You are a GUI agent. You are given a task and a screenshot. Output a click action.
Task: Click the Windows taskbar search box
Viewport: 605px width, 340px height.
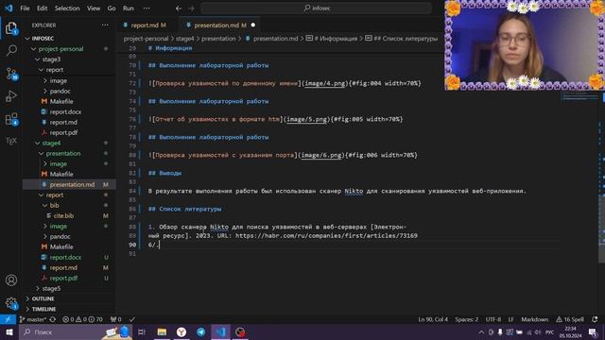click(x=76, y=331)
